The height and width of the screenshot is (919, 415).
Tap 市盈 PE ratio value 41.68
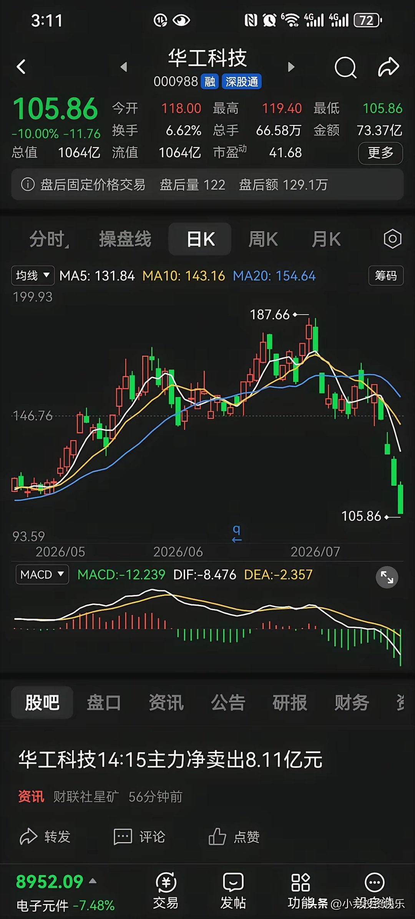(x=286, y=153)
